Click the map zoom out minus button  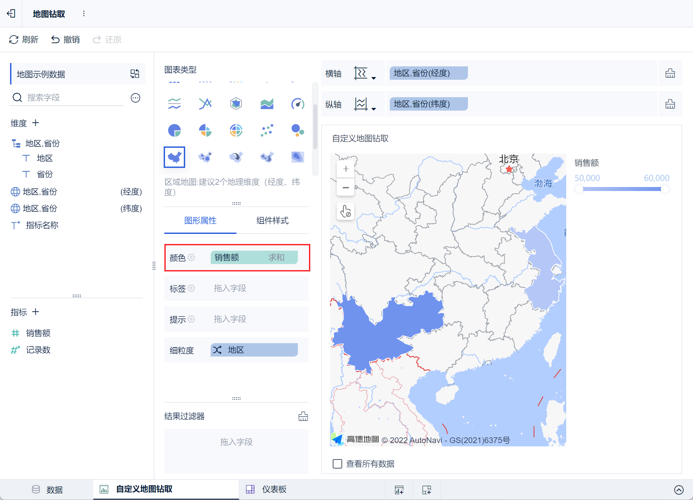point(345,187)
